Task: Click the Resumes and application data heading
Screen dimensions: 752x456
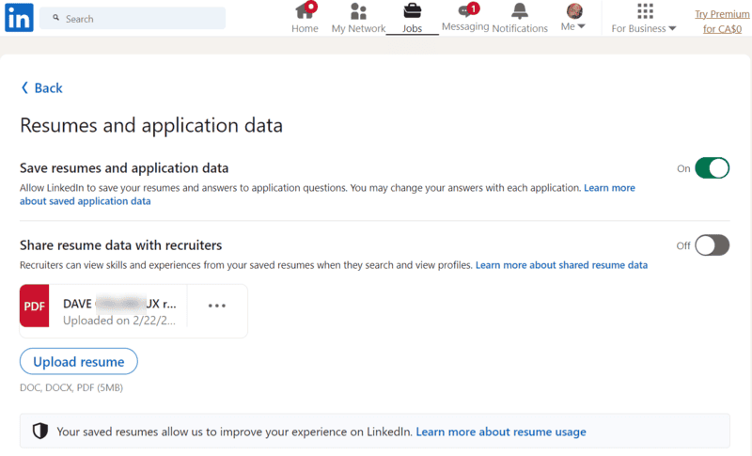Action: (151, 126)
